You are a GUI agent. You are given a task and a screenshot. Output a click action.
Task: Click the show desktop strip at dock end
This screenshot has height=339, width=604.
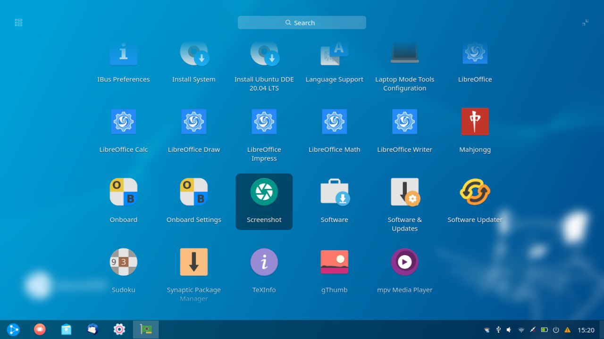(602, 330)
